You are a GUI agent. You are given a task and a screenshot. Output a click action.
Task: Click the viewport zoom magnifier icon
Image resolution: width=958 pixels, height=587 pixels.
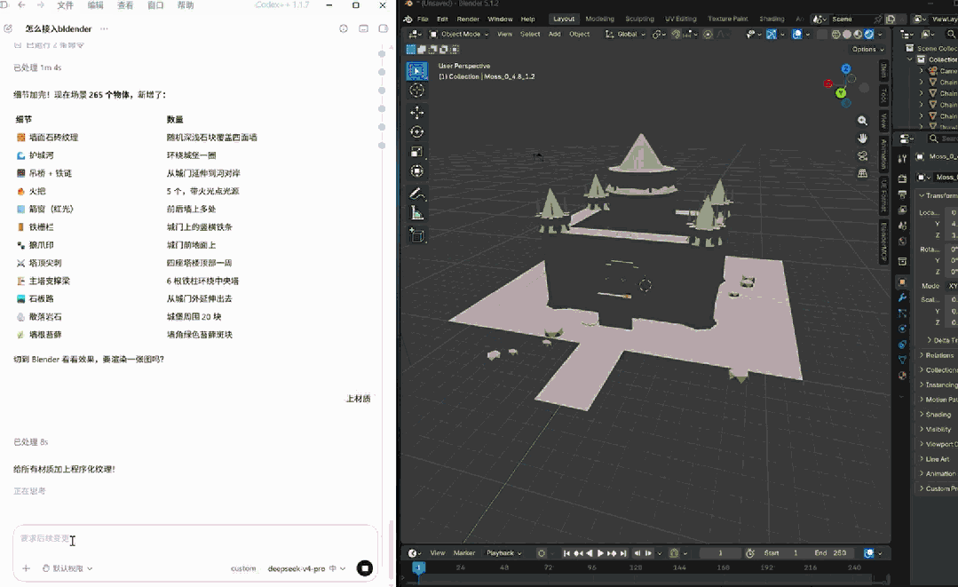pos(862,121)
